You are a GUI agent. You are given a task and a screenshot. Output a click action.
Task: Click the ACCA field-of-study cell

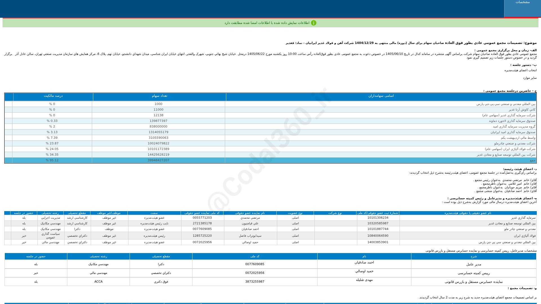(98, 281)
